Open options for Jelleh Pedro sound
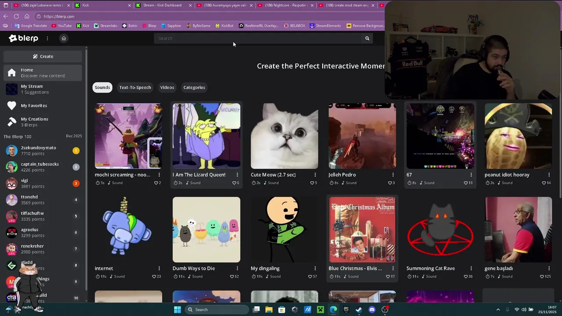 pos(393,175)
